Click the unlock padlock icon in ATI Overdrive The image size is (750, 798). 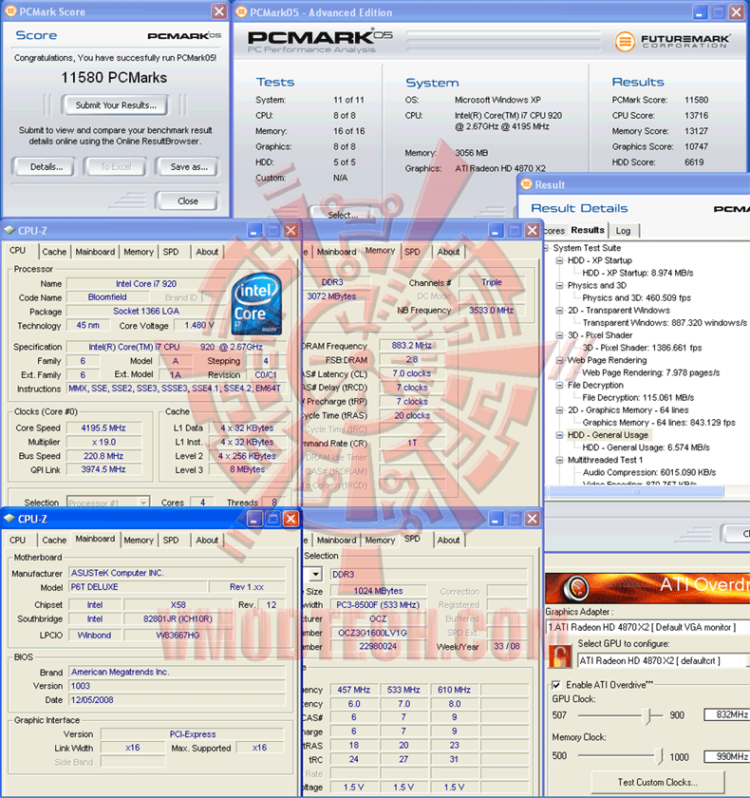[x=560, y=656]
